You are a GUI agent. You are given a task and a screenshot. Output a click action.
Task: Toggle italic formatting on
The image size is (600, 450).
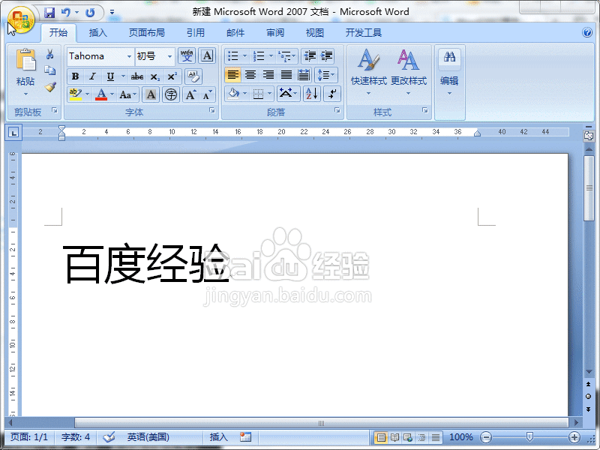pos(92,77)
